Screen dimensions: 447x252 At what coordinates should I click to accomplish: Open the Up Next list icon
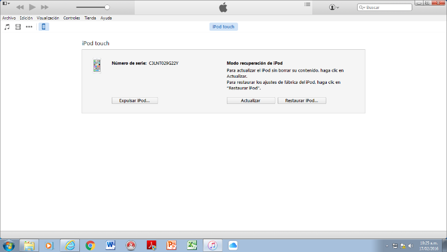(x=307, y=4)
